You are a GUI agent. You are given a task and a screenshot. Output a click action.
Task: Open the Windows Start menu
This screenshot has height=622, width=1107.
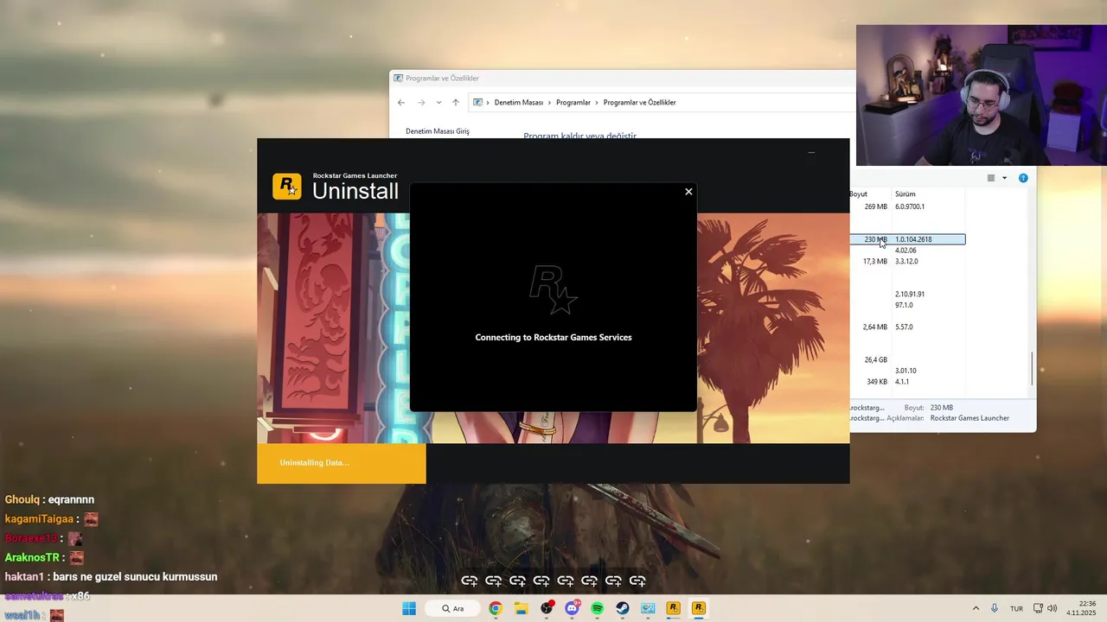click(409, 608)
